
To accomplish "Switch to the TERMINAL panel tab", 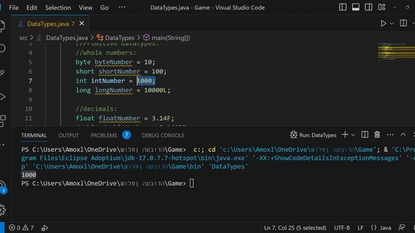I will (34, 135).
